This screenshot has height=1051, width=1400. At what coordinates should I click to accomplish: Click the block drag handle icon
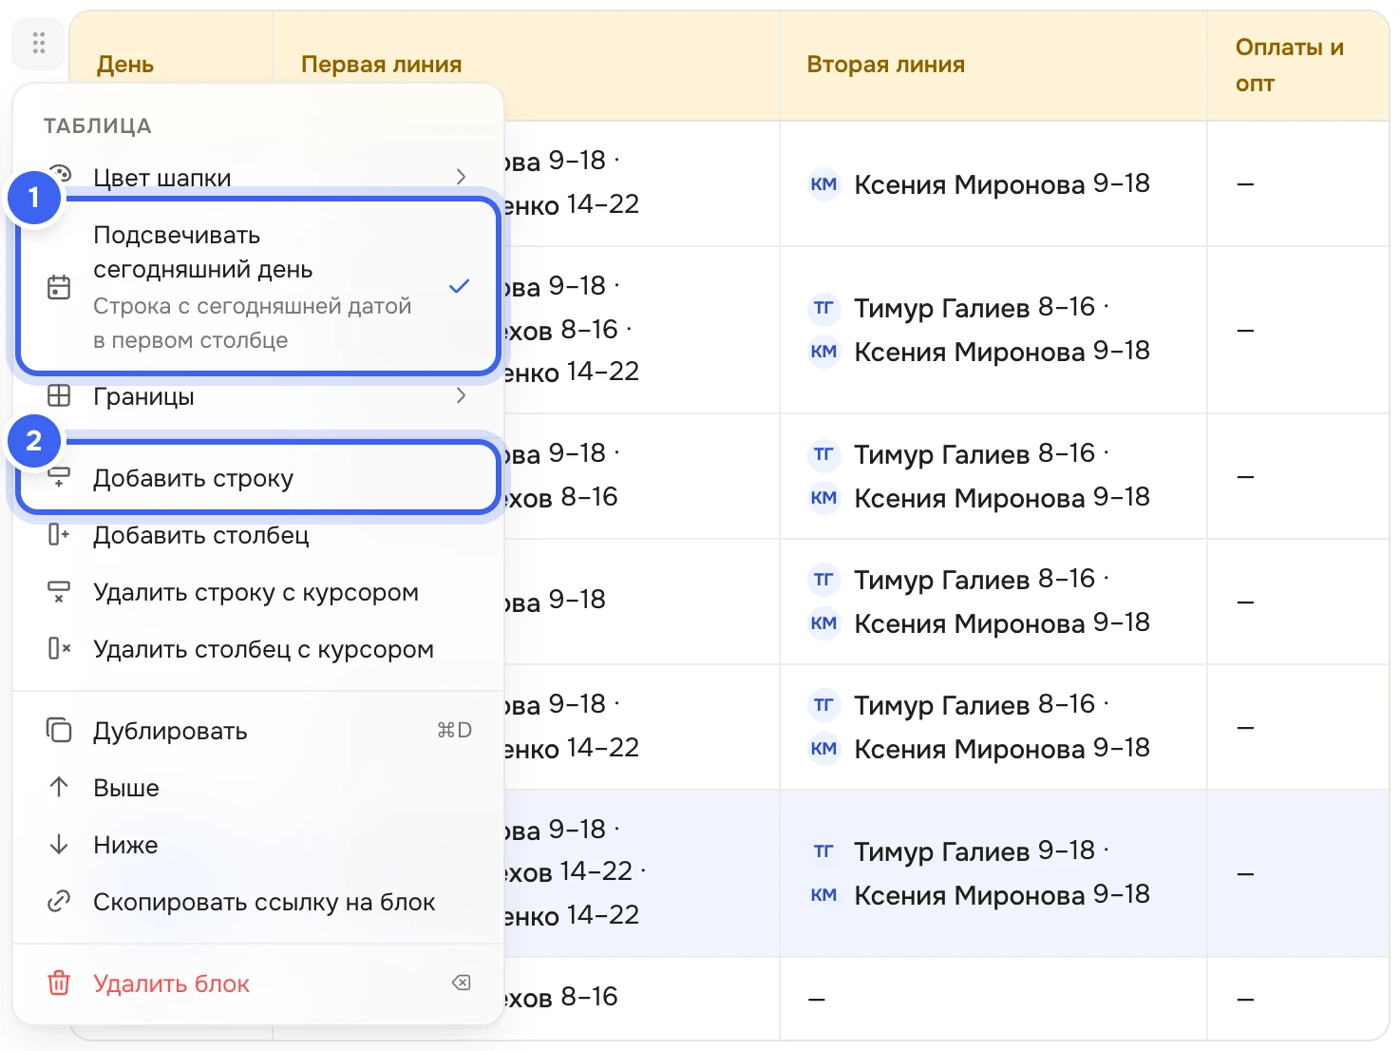click(38, 43)
